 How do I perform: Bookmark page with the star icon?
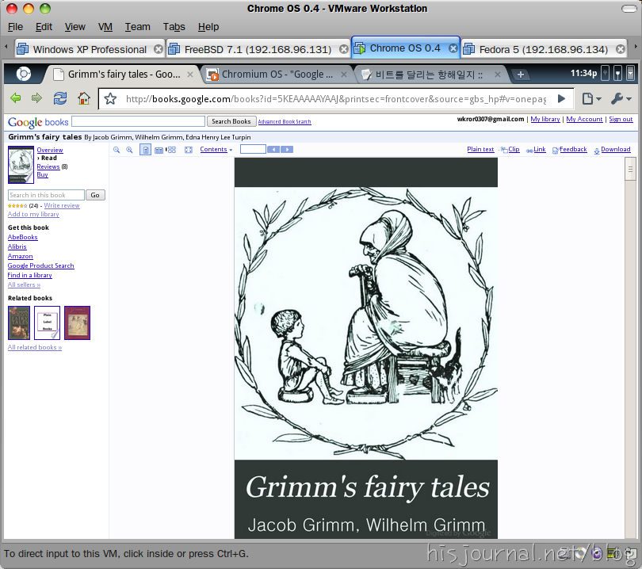[x=110, y=98]
